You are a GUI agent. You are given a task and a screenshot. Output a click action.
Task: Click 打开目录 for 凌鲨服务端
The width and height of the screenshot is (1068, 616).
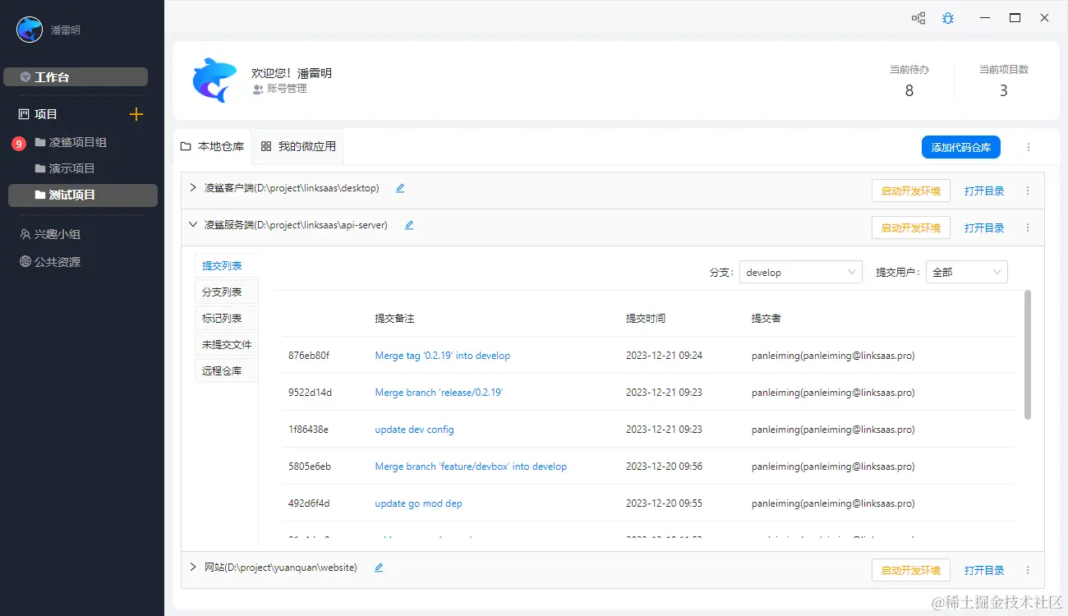click(984, 228)
